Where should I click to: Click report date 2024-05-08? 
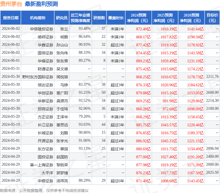pos(11,132)
